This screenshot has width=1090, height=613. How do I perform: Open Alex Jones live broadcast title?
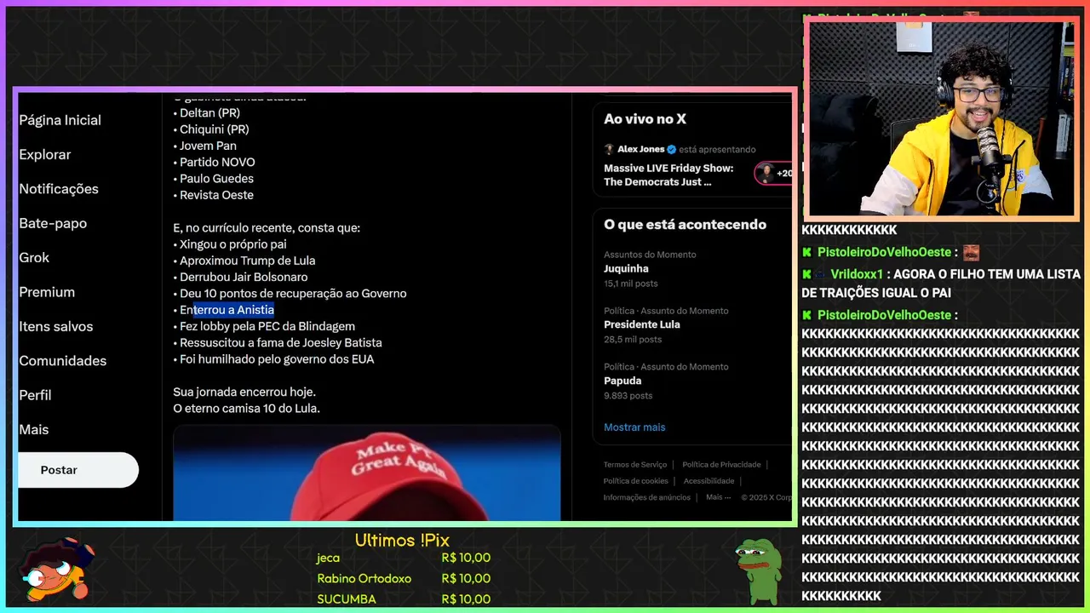pyautogui.click(x=668, y=175)
